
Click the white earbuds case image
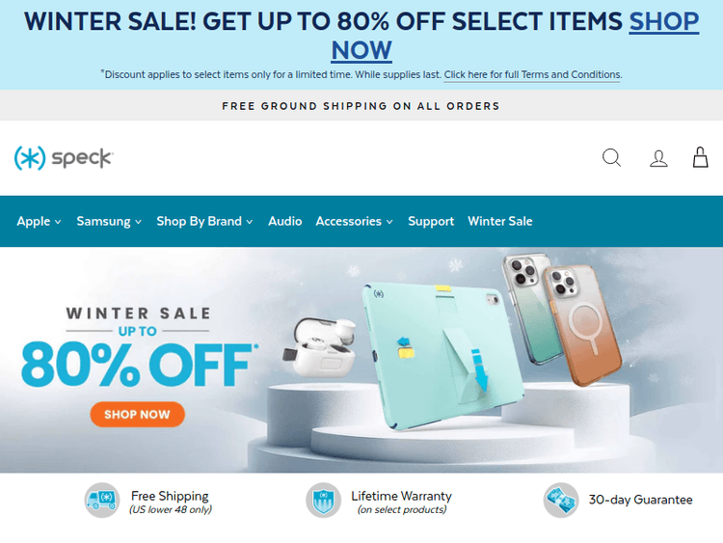pos(321,347)
